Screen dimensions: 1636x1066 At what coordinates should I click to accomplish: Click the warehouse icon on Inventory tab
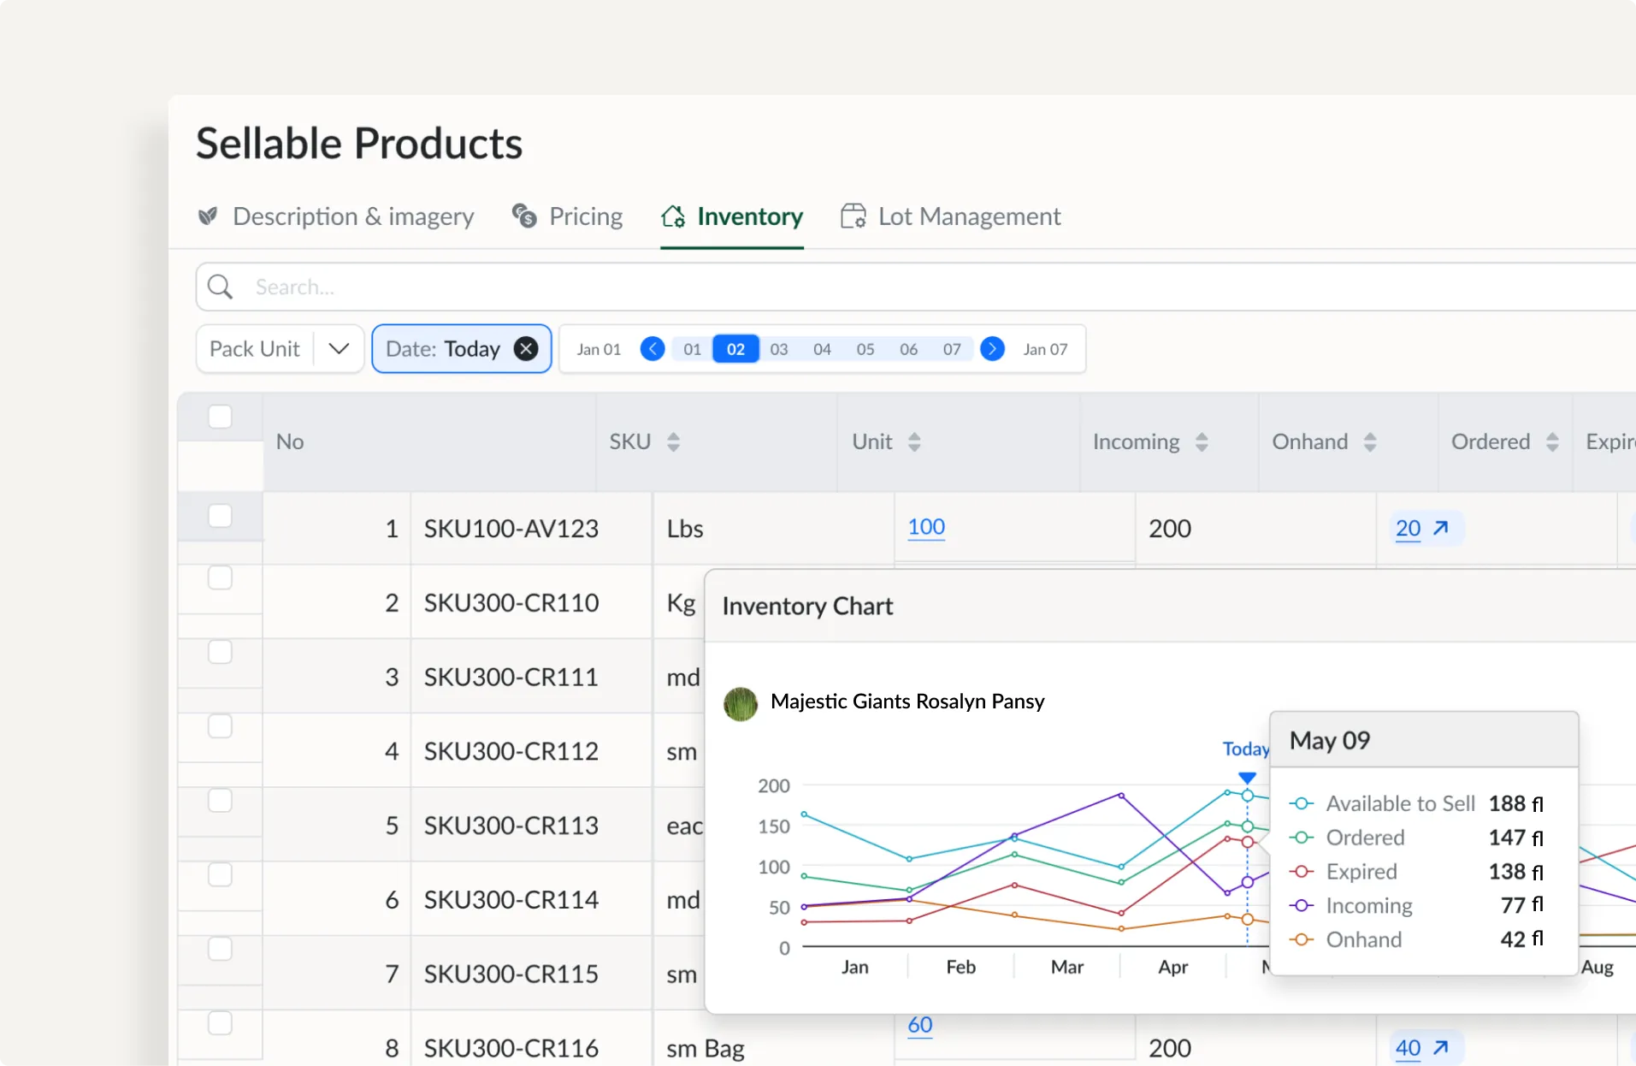coord(672,216)
